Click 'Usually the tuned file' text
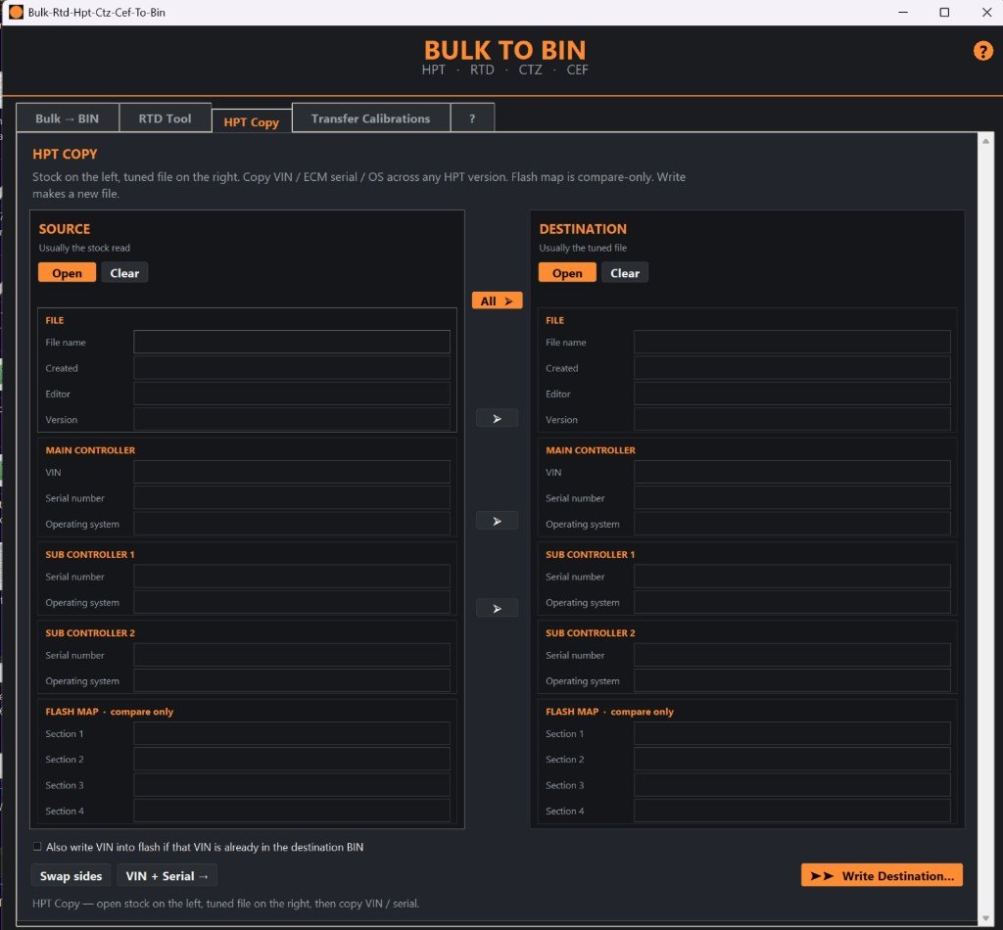1003x930 pixels. (583, 248)
